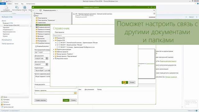The image size is (199, 112).
Task: Click the forward navigation arrow in Pilot window
Action: coord(37,10)
